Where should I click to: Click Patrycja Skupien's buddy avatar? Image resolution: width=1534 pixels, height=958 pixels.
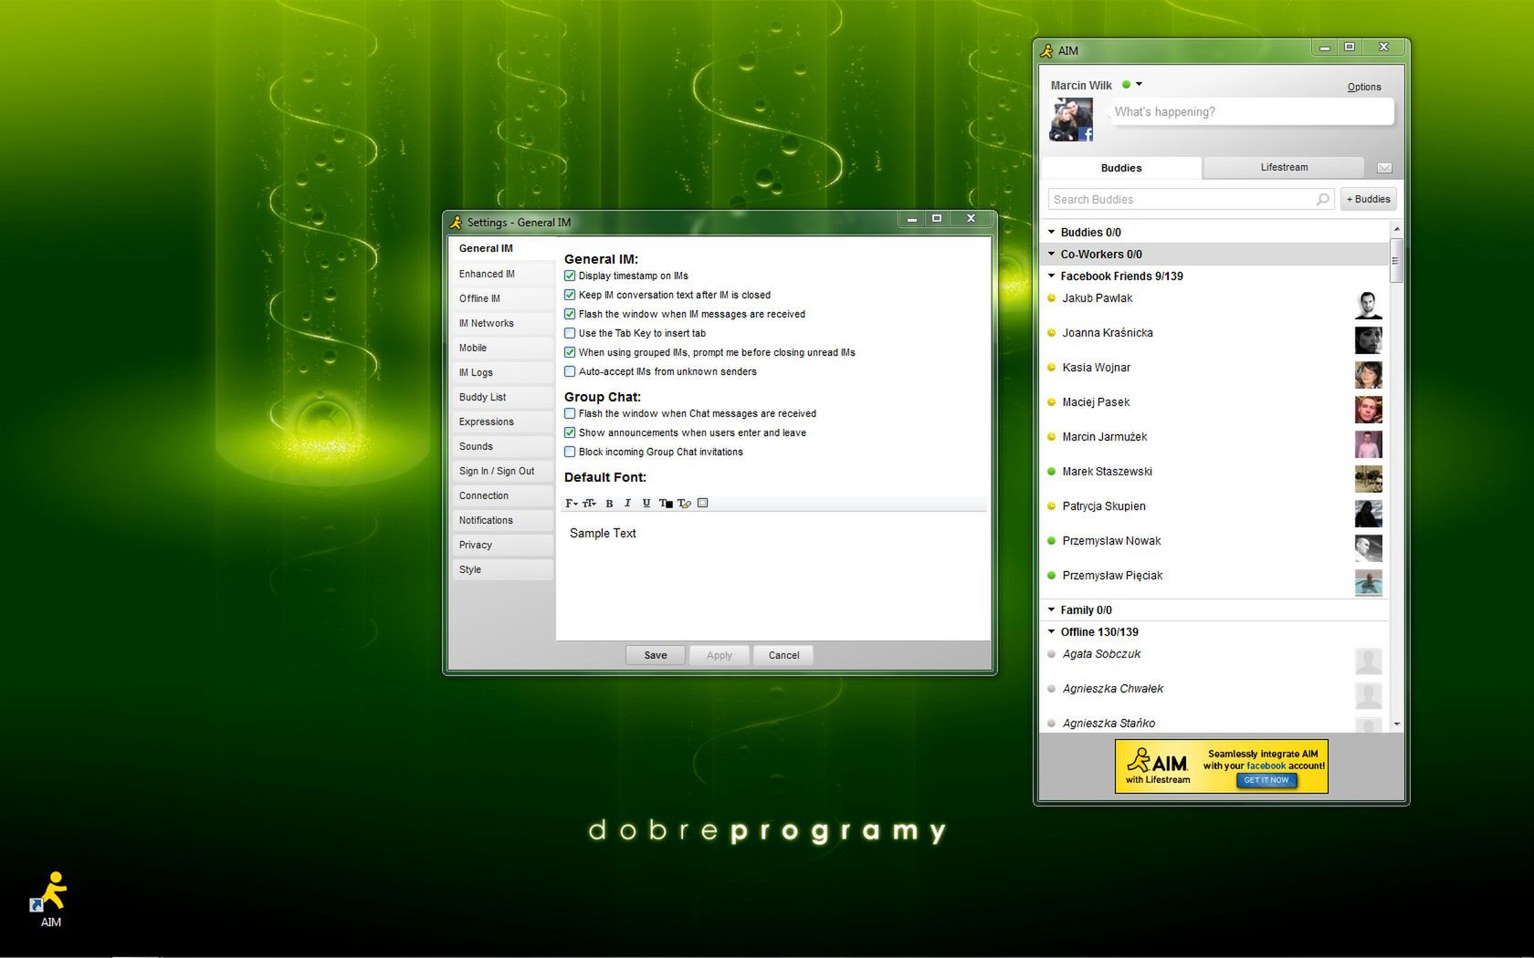click(x=1368, y=513)
